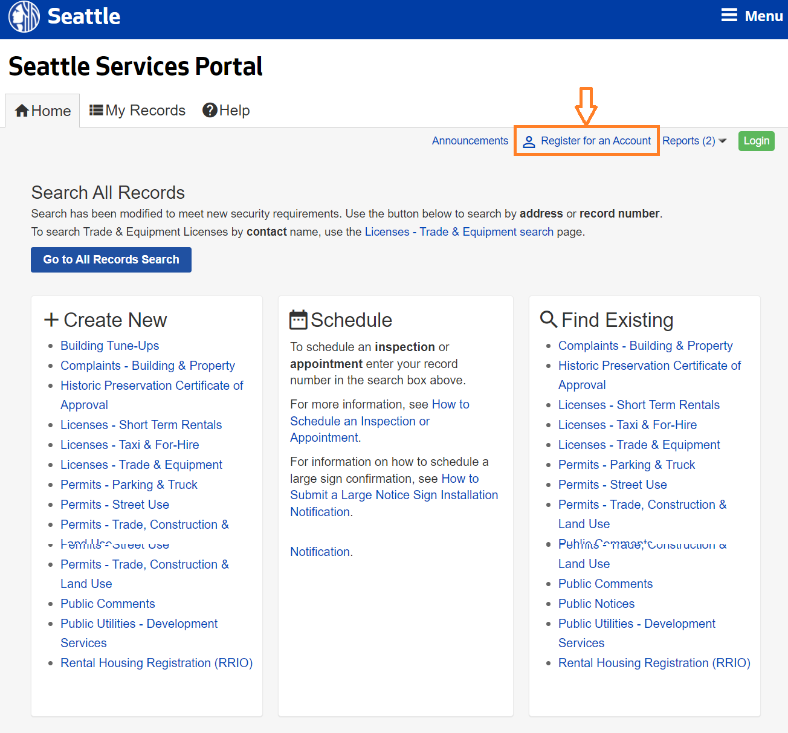Image resolution: width=788 pixels, height=733 pixels.
Task: Click the Seattle city seal logo
Action: (24, 16)
